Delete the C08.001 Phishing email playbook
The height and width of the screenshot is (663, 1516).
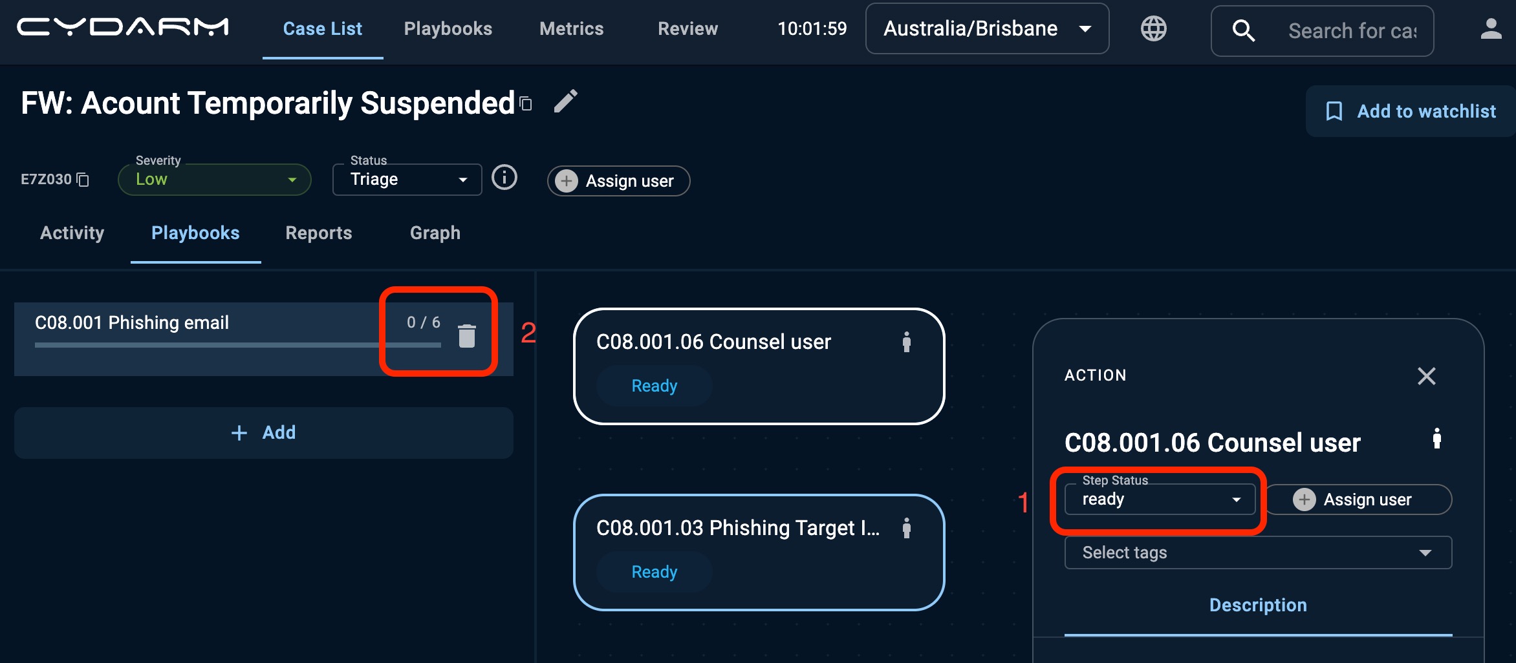click(467, 335)
